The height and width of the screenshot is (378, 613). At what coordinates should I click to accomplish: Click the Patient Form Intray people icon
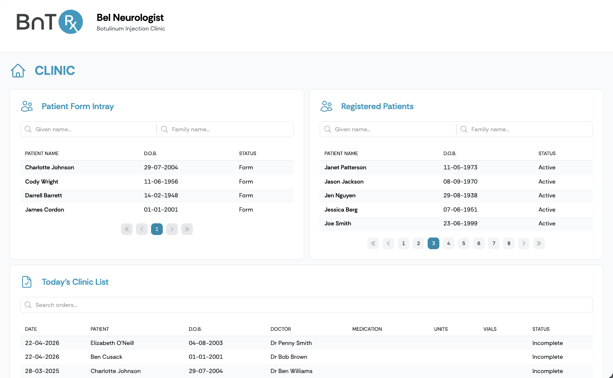tap(27, 106)
